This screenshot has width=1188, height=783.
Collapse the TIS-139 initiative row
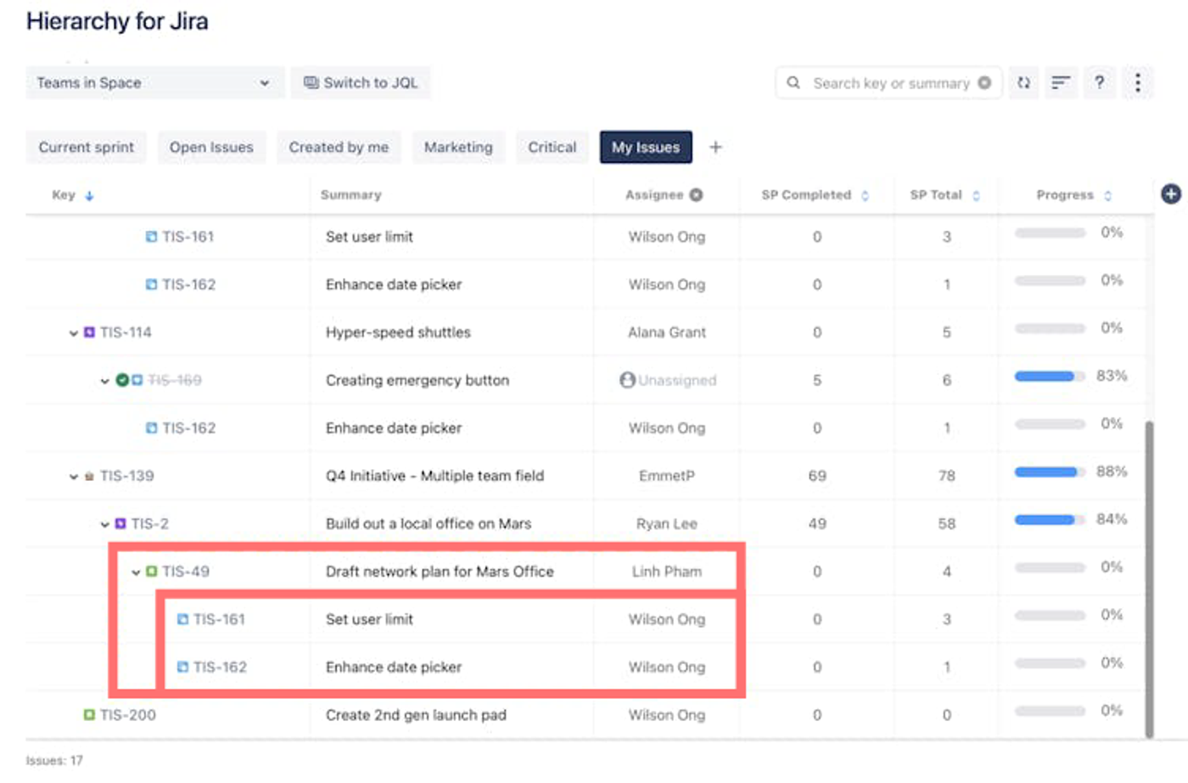point(73,477)
